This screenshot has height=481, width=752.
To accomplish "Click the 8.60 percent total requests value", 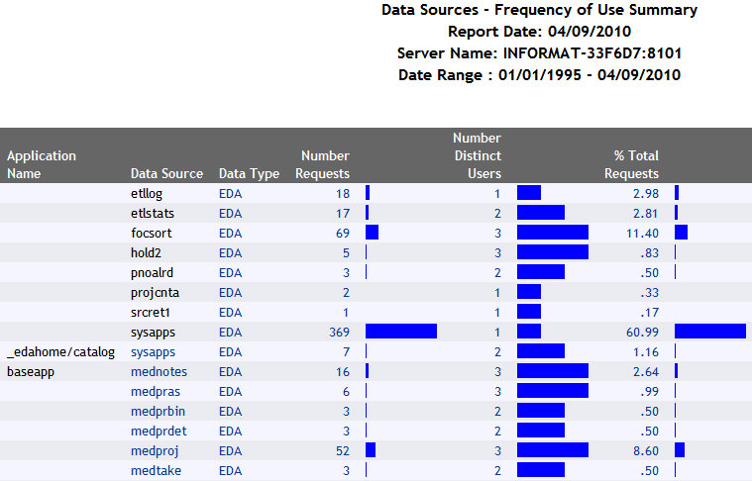I will point(646,451).
